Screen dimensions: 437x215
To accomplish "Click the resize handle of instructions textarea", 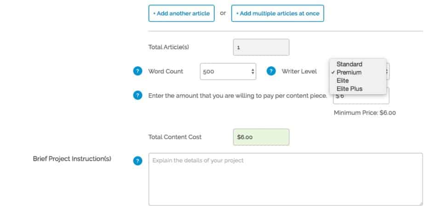I will [x=420, y=204].
